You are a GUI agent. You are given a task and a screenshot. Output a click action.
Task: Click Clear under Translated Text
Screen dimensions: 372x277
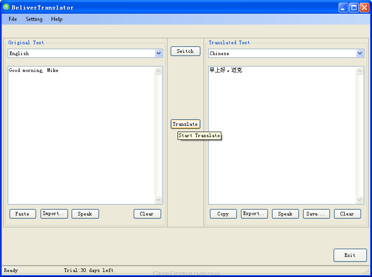pyautogui.click(x=347, y=214)
